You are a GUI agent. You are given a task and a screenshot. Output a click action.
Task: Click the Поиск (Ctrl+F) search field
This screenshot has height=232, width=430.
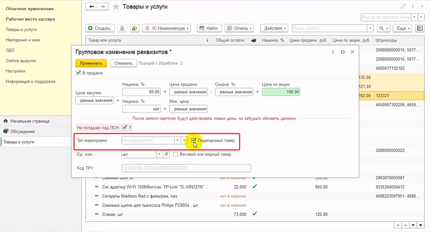pos(329,28)
